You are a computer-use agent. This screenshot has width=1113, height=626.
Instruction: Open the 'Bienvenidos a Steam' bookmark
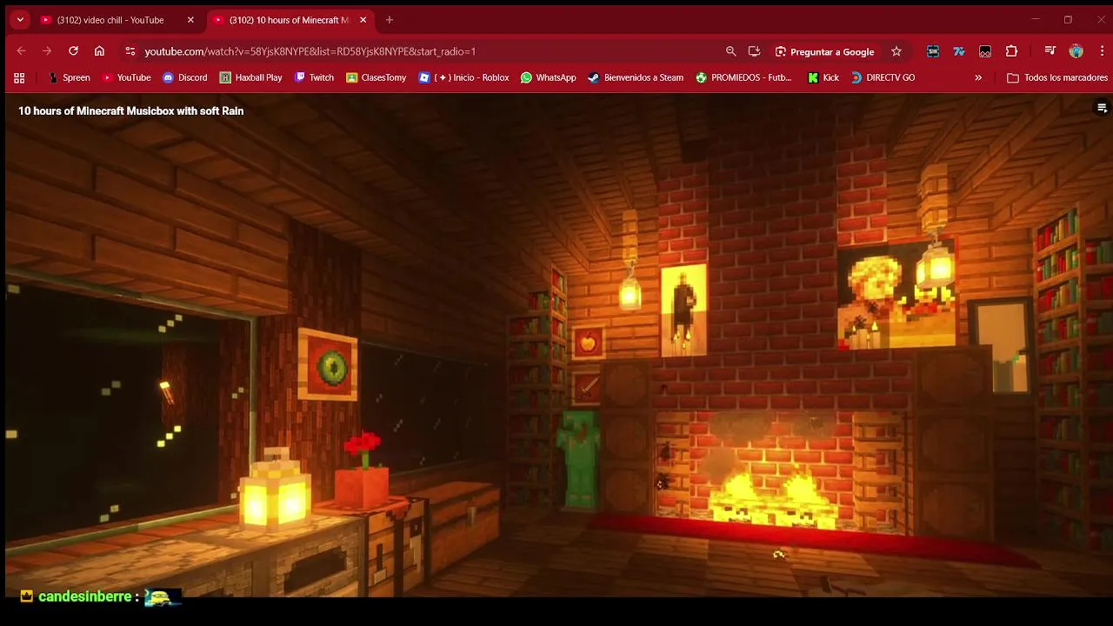(x=636, y=77)
